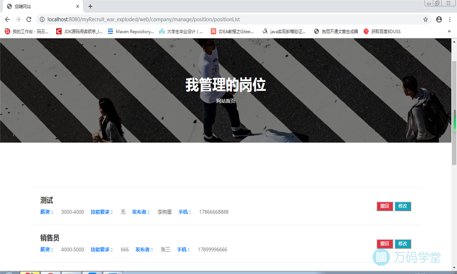Reload the page with the refresh icon
The image size is (457, 274).
pos(29,19)
